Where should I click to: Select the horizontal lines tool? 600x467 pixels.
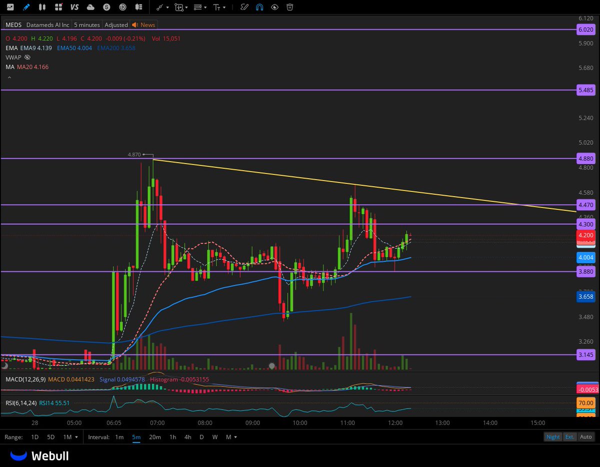[197, 7]
